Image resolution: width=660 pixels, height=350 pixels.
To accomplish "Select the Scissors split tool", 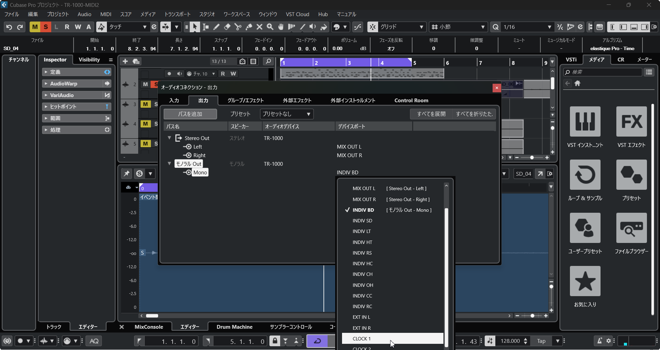I will [238, 27].
